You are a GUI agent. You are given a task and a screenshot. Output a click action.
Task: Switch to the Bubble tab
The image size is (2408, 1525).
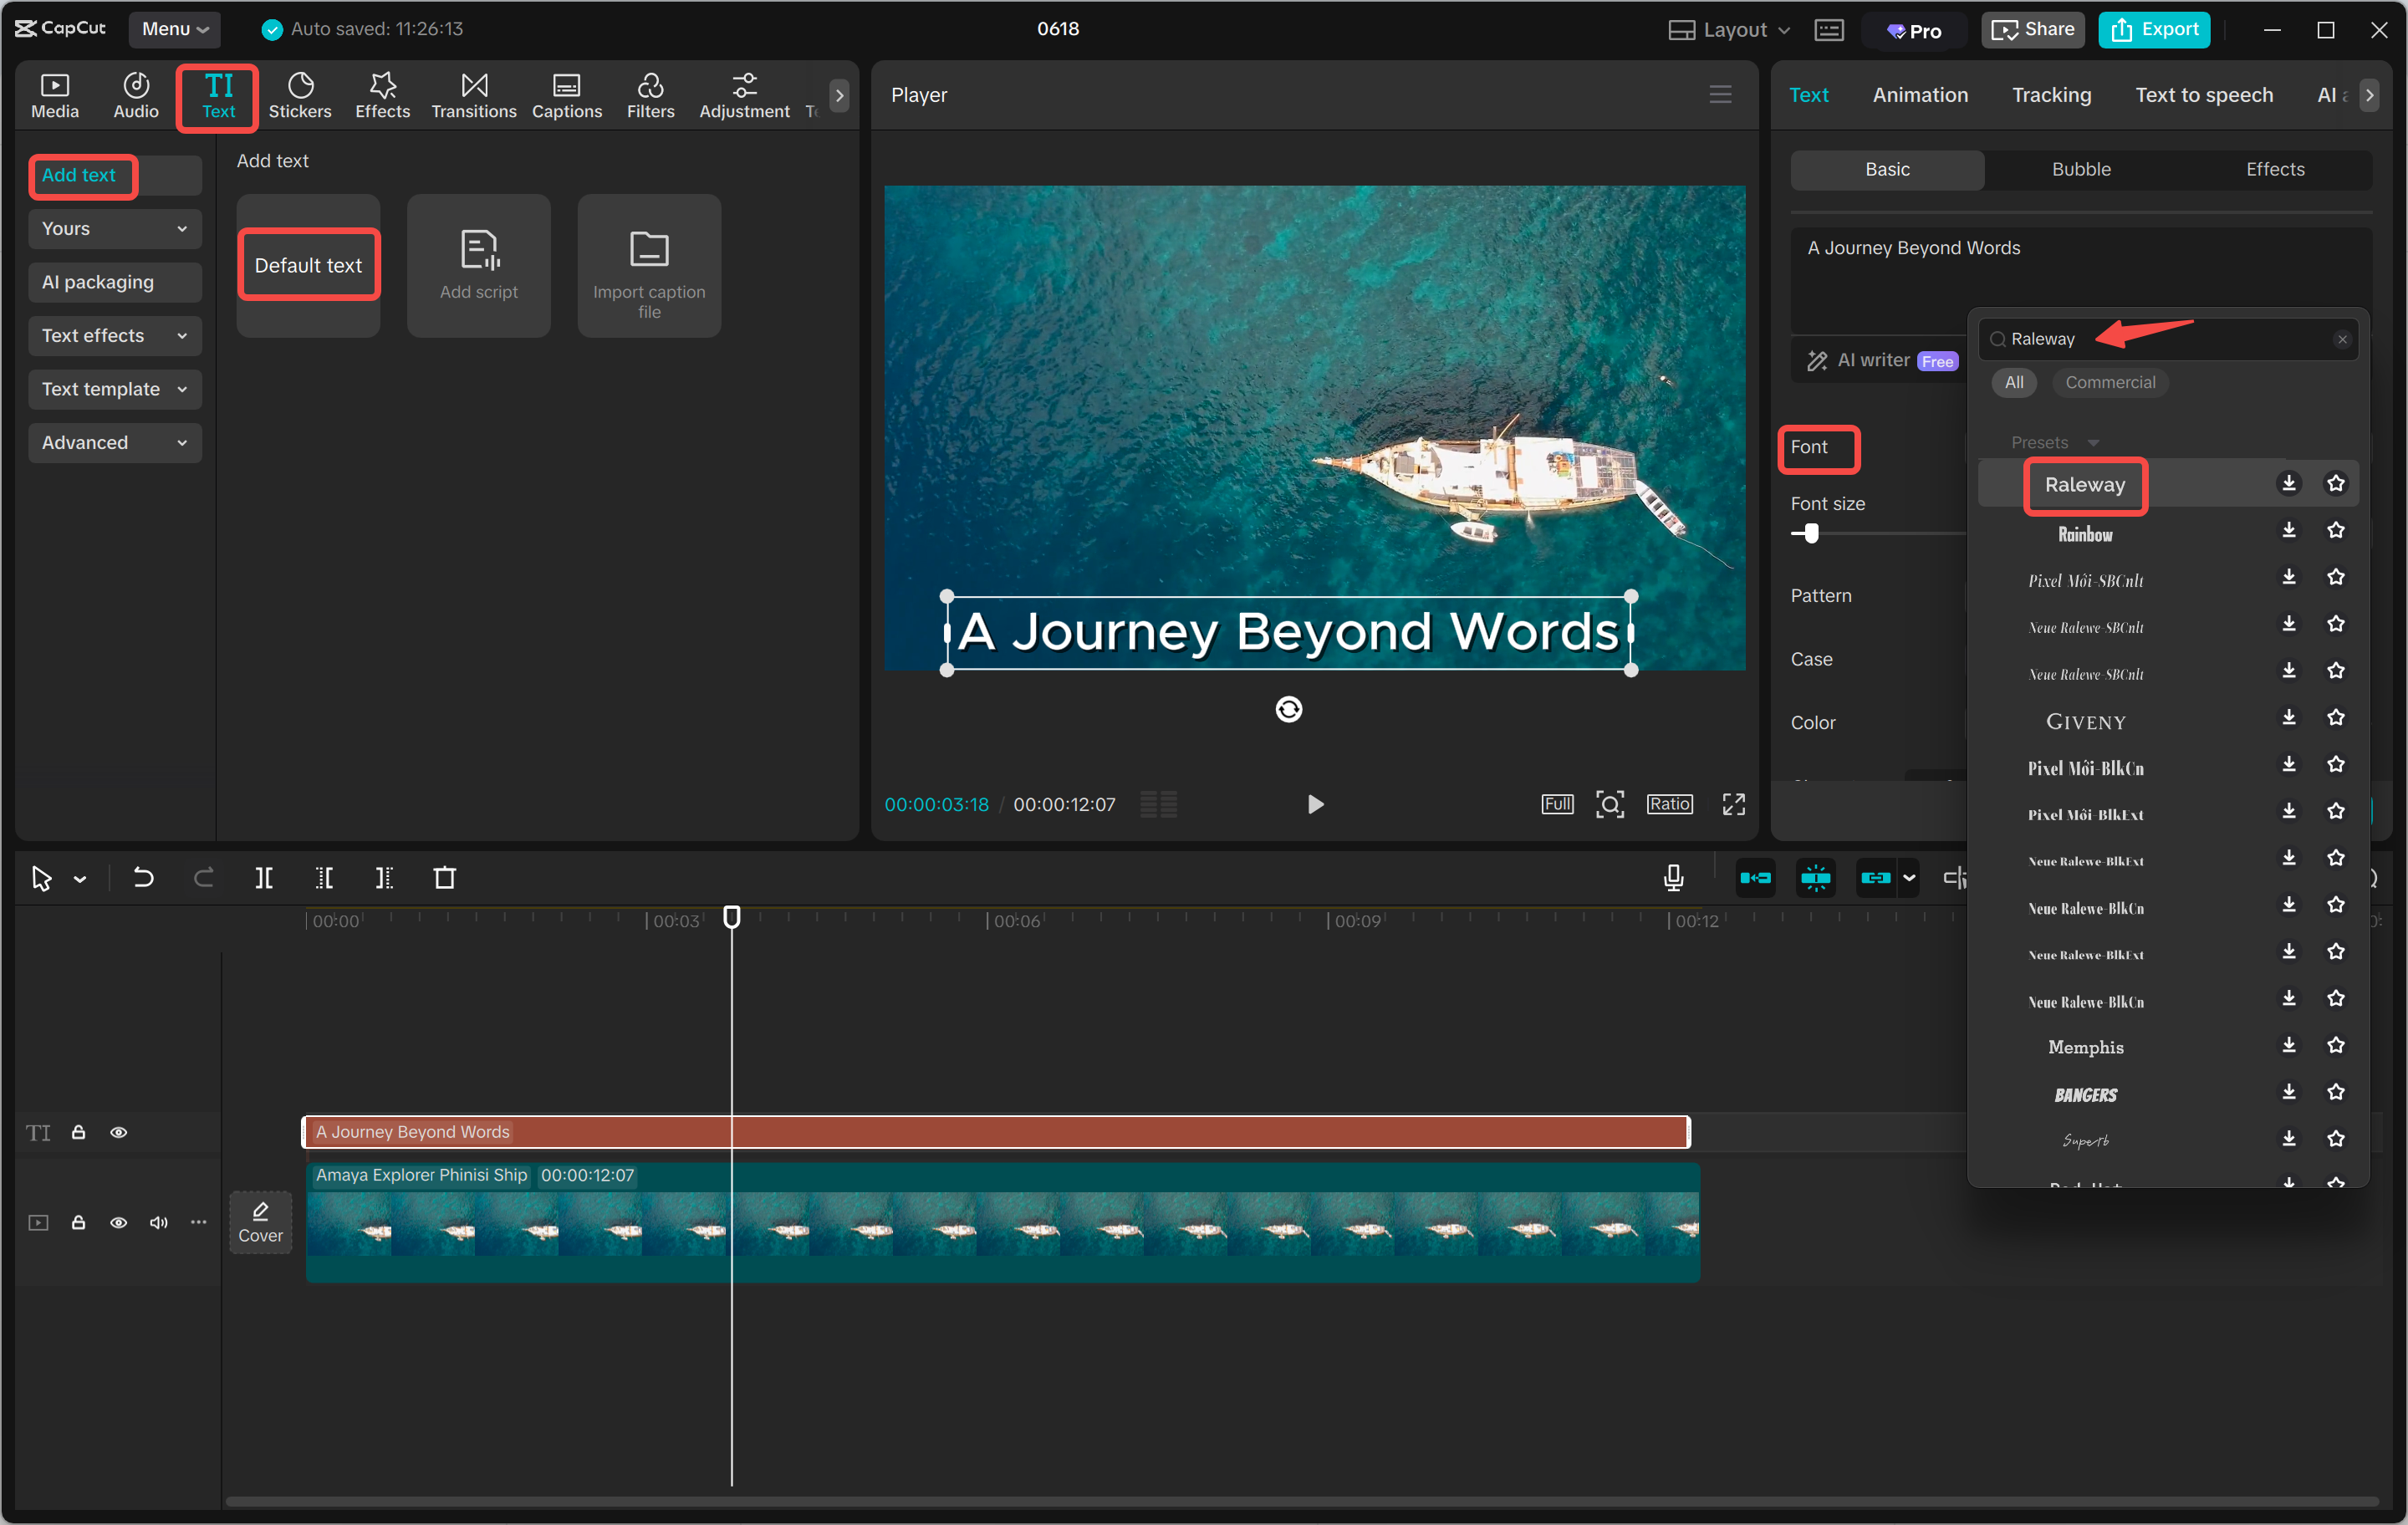click(x=2081, y=169)
